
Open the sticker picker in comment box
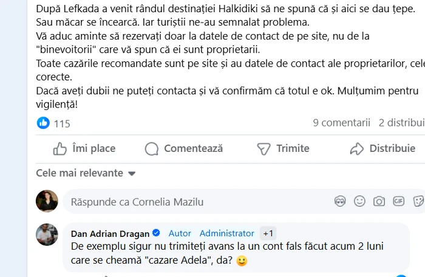point(418,201)
